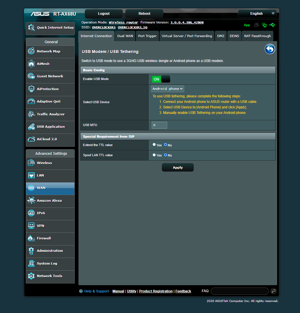The height and width of the screenshot is (313, 300).
Task: Open the Wireless router operation mode link
Action: click(x=123, y=22)
